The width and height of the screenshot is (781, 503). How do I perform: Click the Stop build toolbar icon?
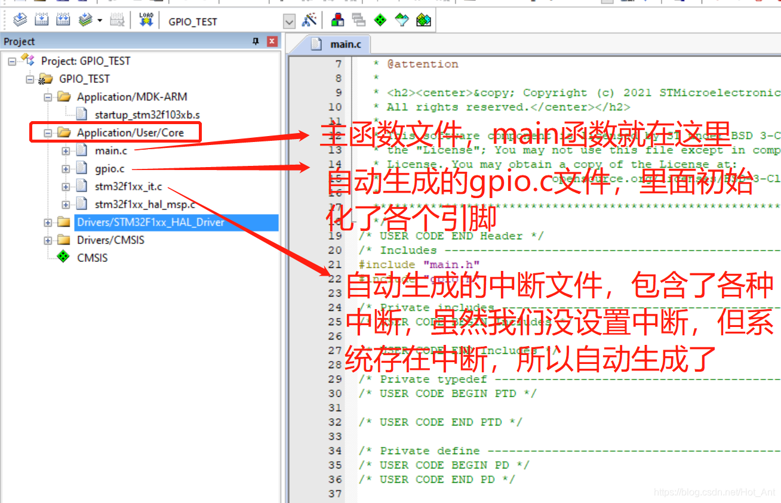118,20
